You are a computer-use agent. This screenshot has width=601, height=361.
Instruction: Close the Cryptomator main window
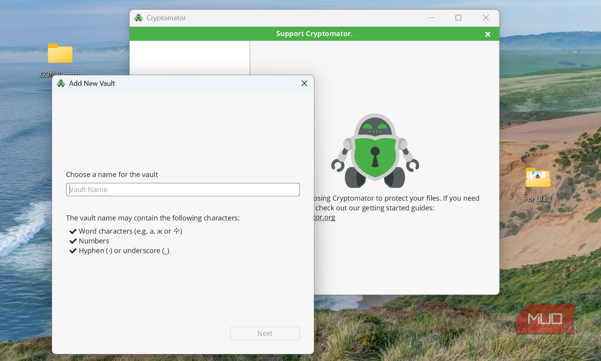[486, 18]
